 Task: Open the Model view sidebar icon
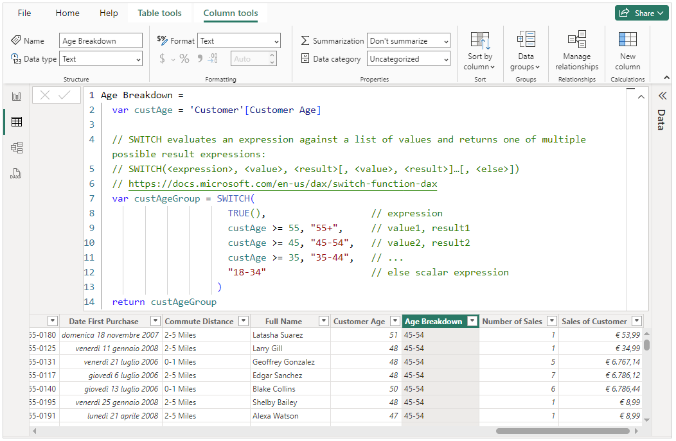click(x=16, y=148)
